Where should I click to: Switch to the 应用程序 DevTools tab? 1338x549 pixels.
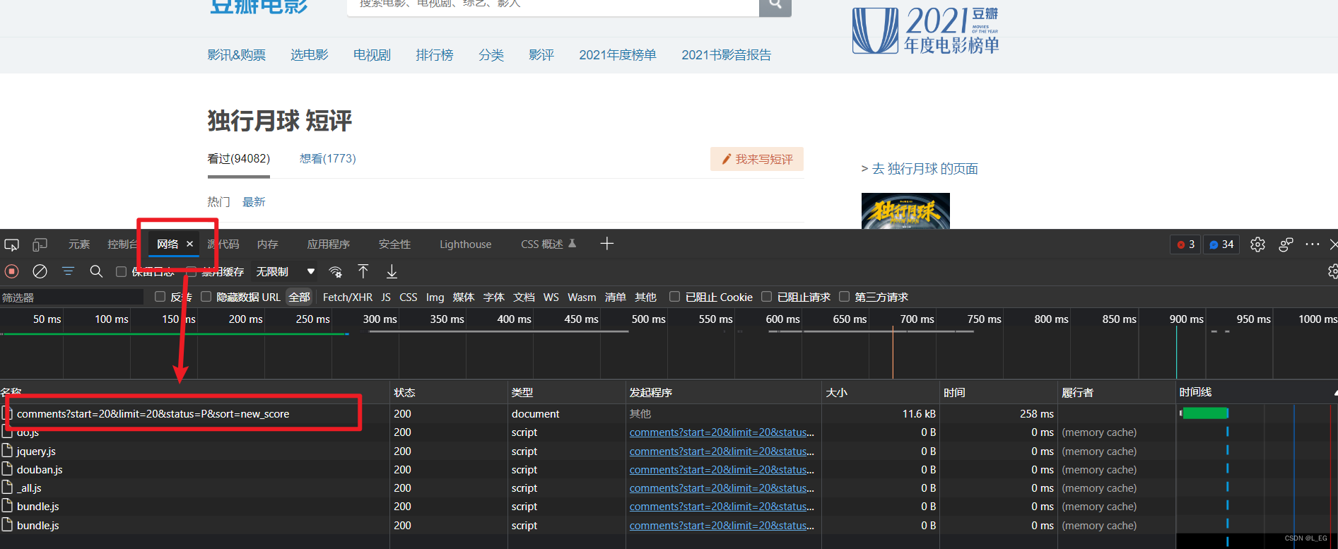328,244
